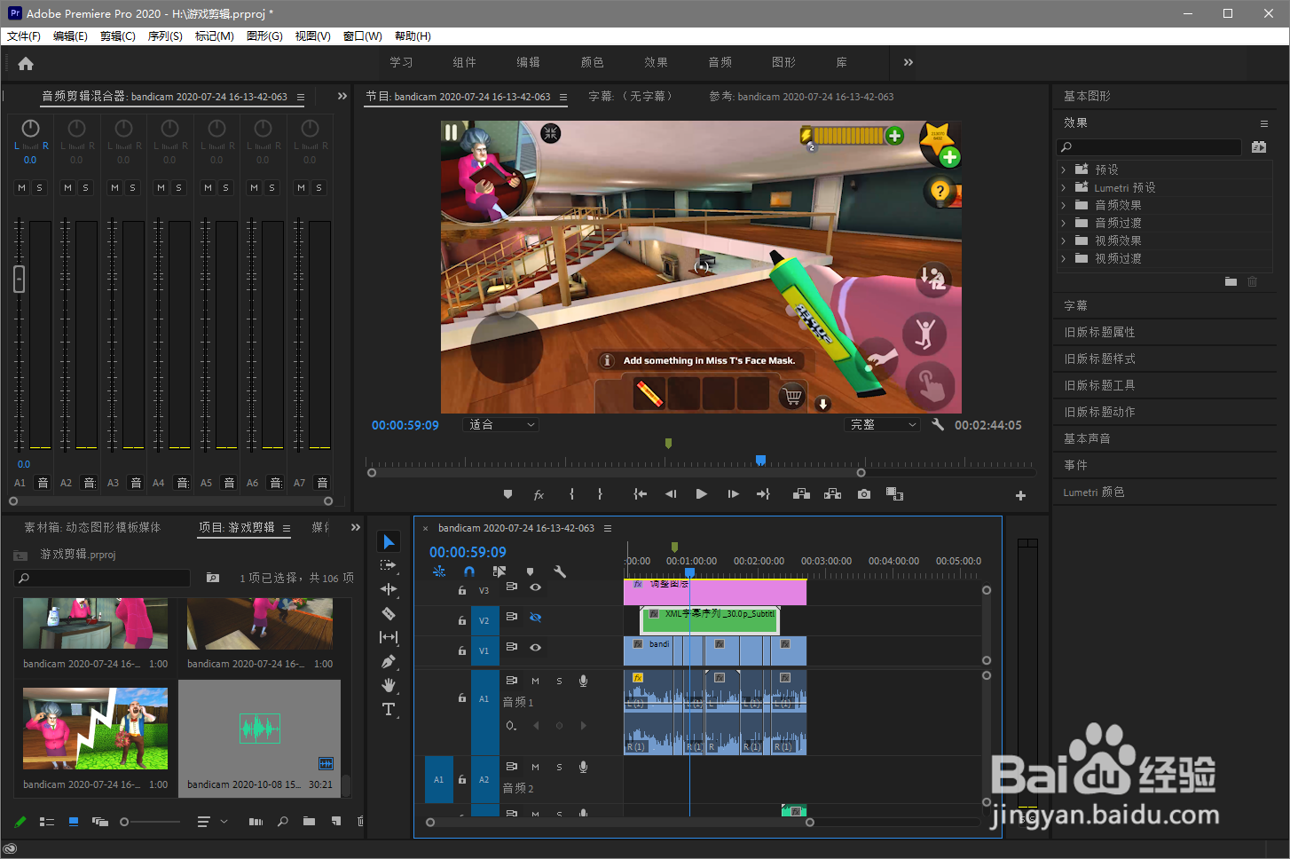Step back one frame
The height and width of the screenshot is (859, 1290).
(x=671, y=494)
